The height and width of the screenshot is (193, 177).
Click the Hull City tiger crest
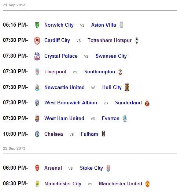[x=127, y=87]
